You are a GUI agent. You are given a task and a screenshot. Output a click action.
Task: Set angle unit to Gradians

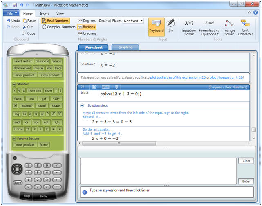coord(87,33)
